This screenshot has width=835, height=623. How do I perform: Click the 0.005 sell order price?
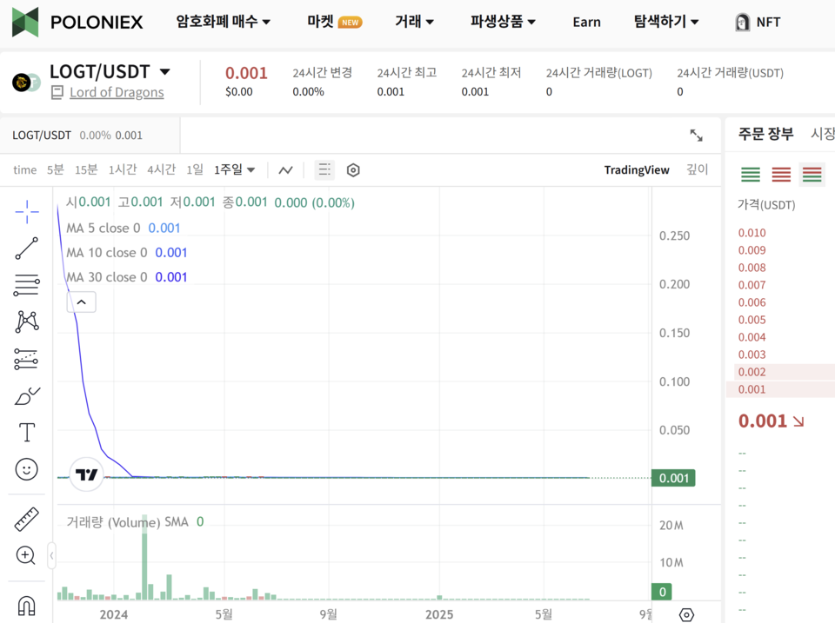[751, 320]
